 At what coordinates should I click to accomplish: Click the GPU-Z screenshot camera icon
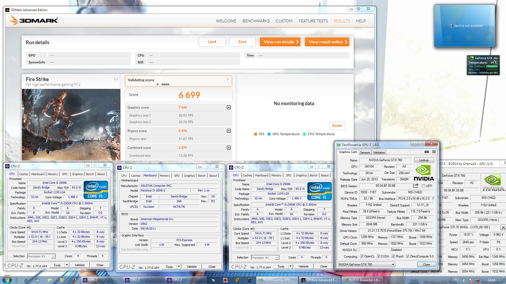(x=426, y=152)
